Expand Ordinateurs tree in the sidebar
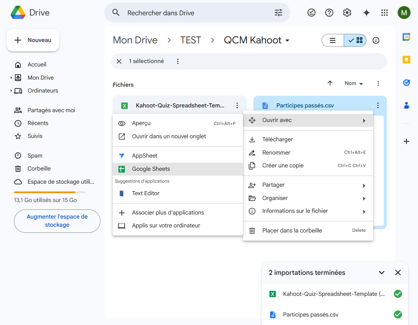Viewport: 418px width, 325px height. (11, 90)
